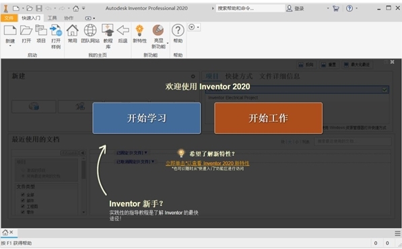
Task: Expand the dropdown arrow beside the QAT New icon
Action: (x=23, y=9)
